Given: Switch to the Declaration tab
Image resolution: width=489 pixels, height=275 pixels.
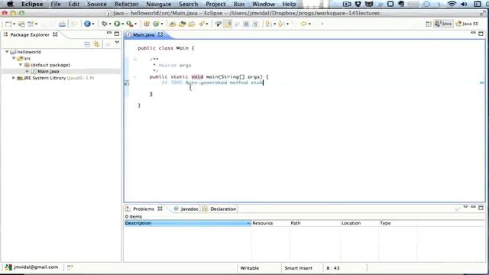Looking at the screenshot, I should 219,209.
